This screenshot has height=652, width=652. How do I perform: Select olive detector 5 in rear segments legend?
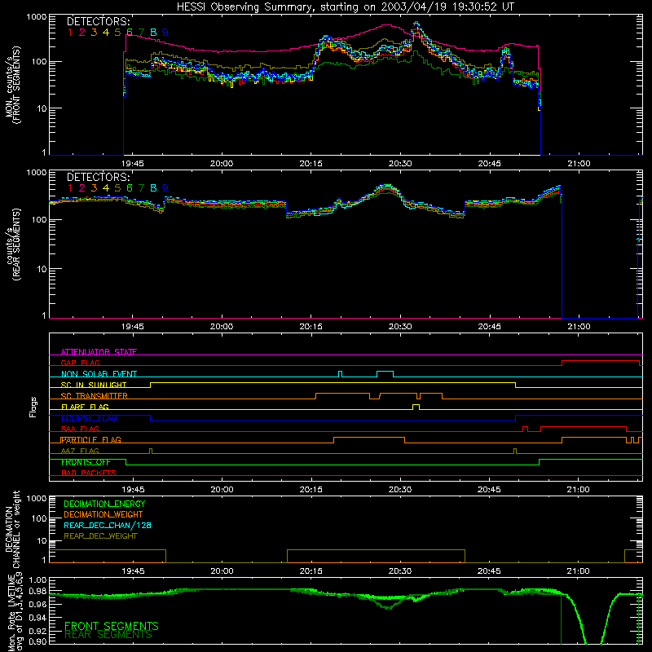tap(117, 188)
